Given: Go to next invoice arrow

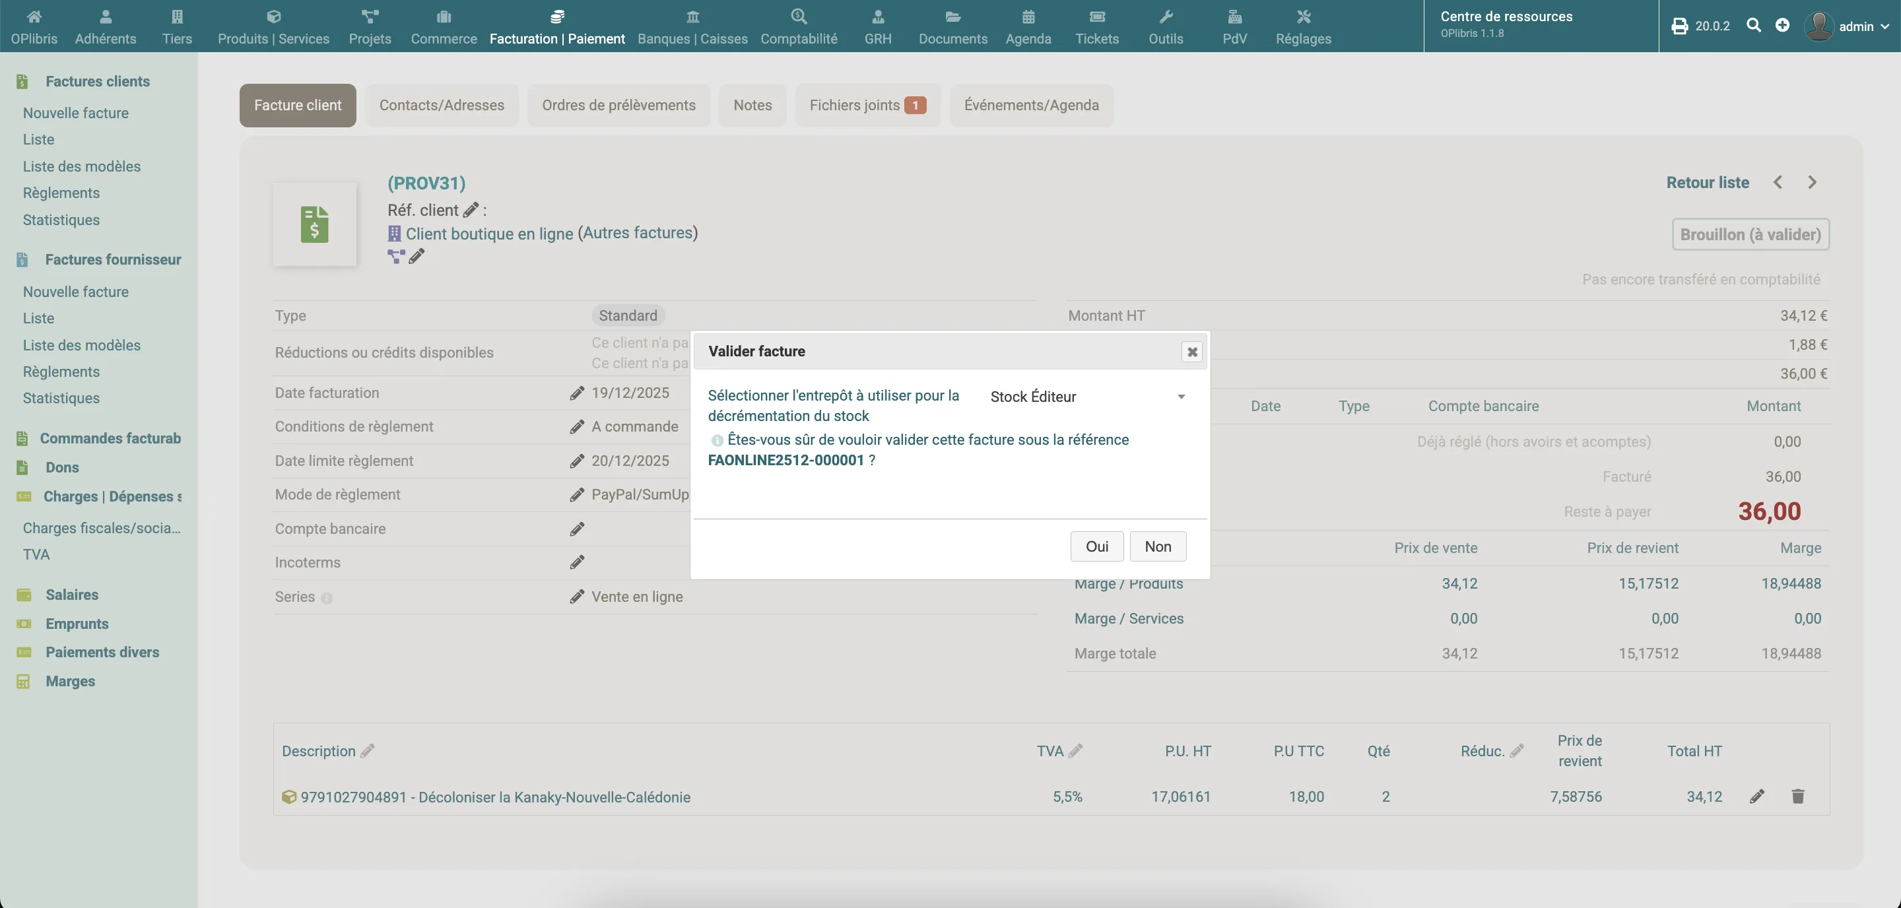Looking at the screenshot, I should [1813, 183].
